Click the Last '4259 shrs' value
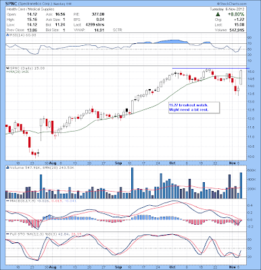261x270 pixels. point(95,25)
